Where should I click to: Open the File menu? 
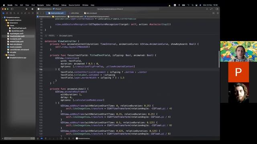coord(16,5)
